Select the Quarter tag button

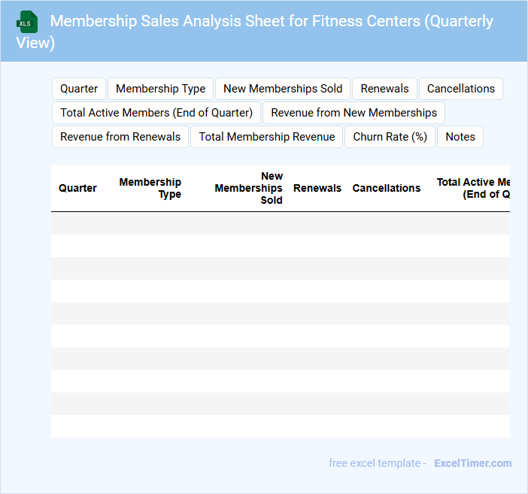coord(79,89)
